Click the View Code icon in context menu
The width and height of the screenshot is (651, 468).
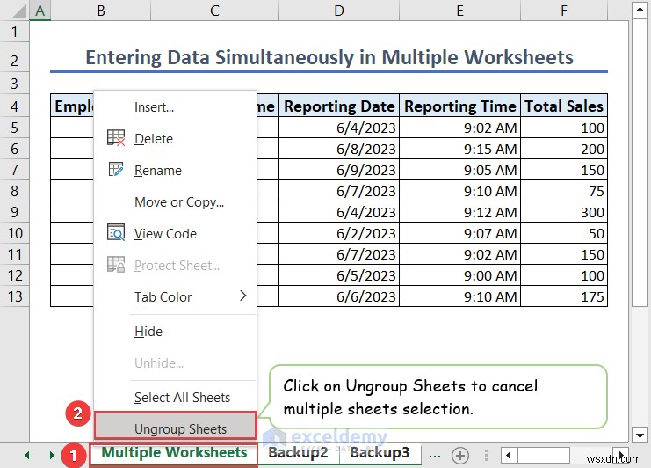(x=116, y=233)
